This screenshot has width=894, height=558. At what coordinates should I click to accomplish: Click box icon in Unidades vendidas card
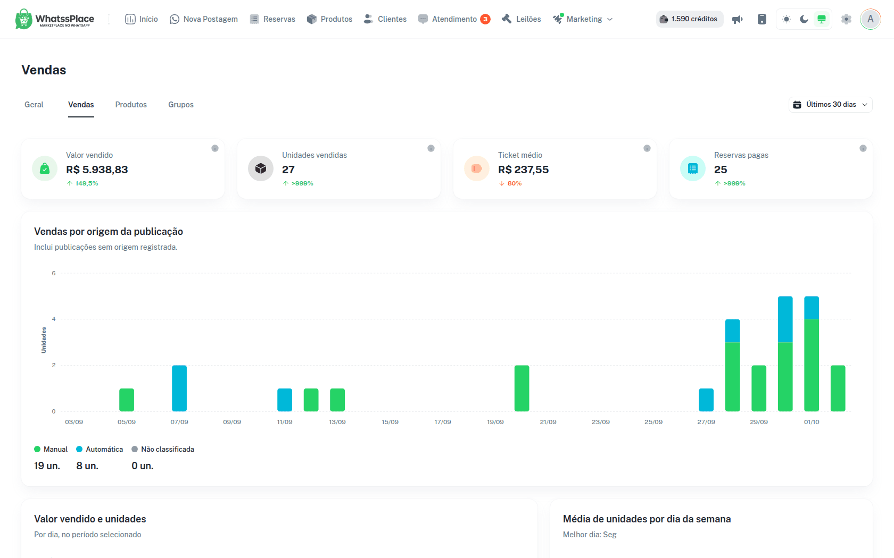[x=261, y=168]
